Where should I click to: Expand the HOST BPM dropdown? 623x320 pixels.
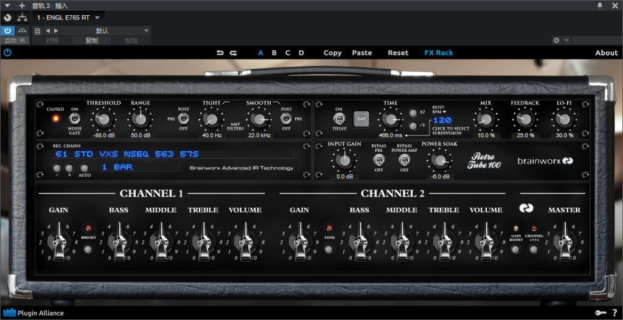(439, 109)
